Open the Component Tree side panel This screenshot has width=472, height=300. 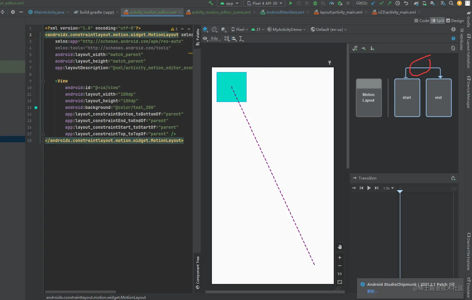pos(198,273)
